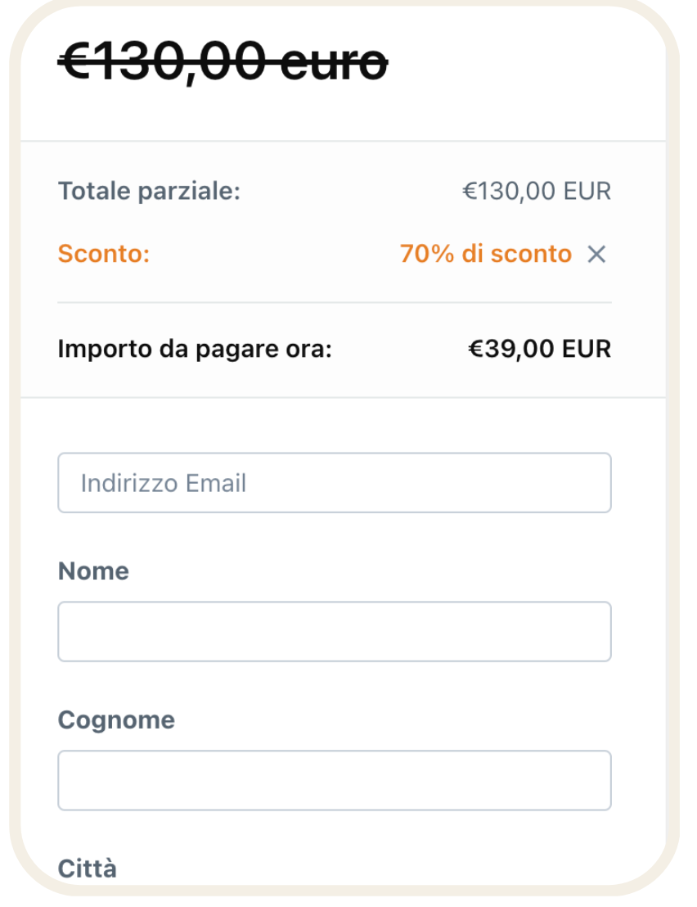Remove the 70% discount with the X icon
697x907 pixels.
597,255
